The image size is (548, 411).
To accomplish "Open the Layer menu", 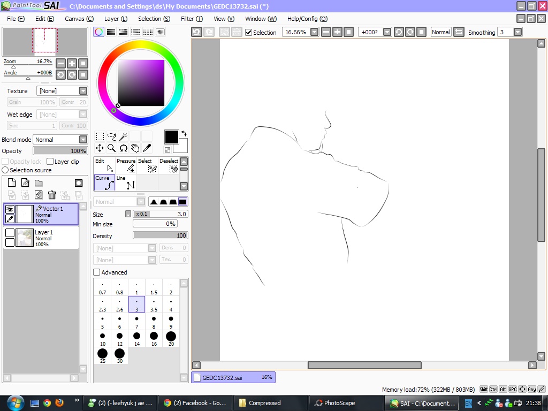I will (116, 19).
